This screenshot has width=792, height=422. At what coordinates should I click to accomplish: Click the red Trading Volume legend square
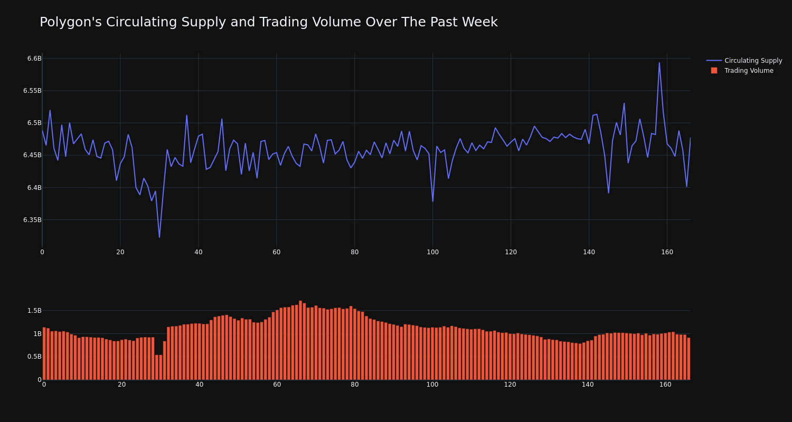714,71
